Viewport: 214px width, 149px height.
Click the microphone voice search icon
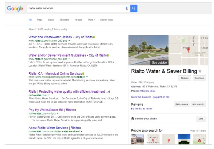[127, 8]
